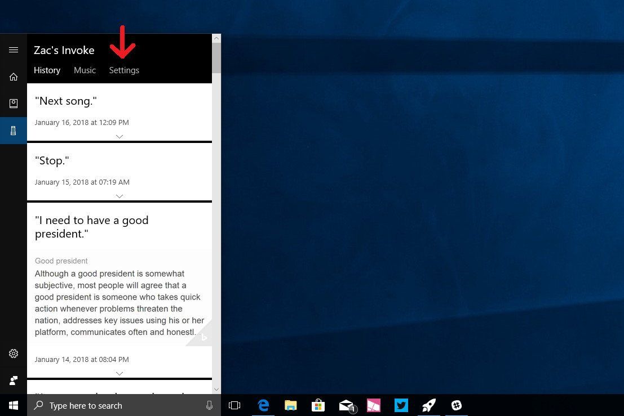Click the microphone icon in the search bar

pos(209,405)
